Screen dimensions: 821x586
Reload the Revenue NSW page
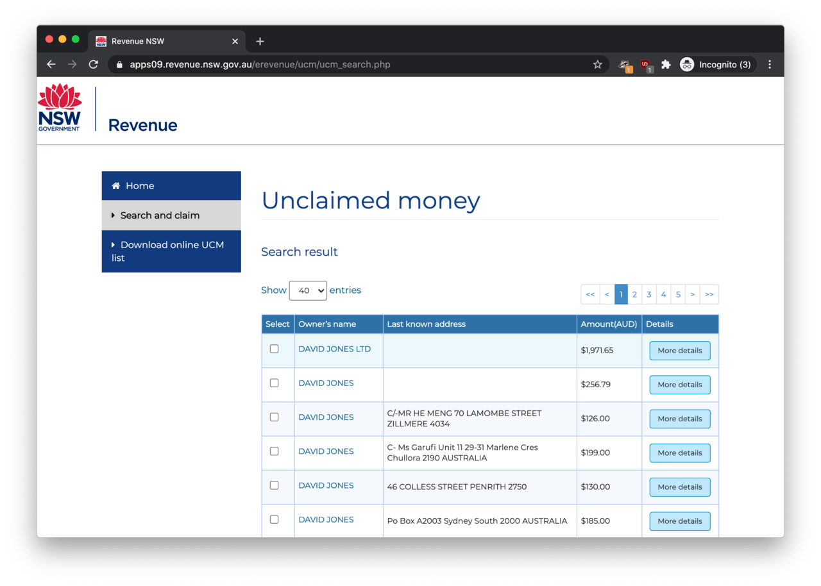(94, 64)
